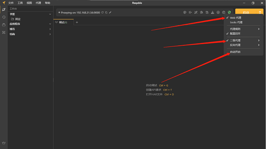
Task: Open the 工具 menu in menu bar
Action: point(20,3)
